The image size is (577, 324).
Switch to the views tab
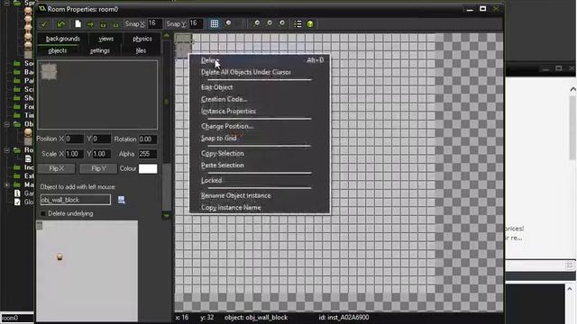pos(106,39)
